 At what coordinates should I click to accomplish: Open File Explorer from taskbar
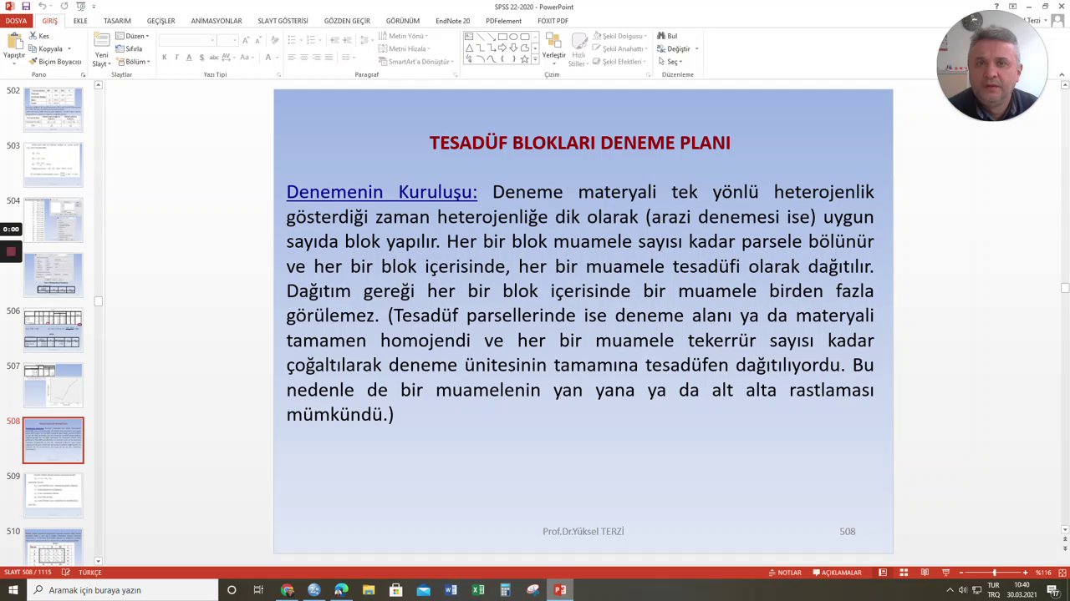[x=369, y=590]
